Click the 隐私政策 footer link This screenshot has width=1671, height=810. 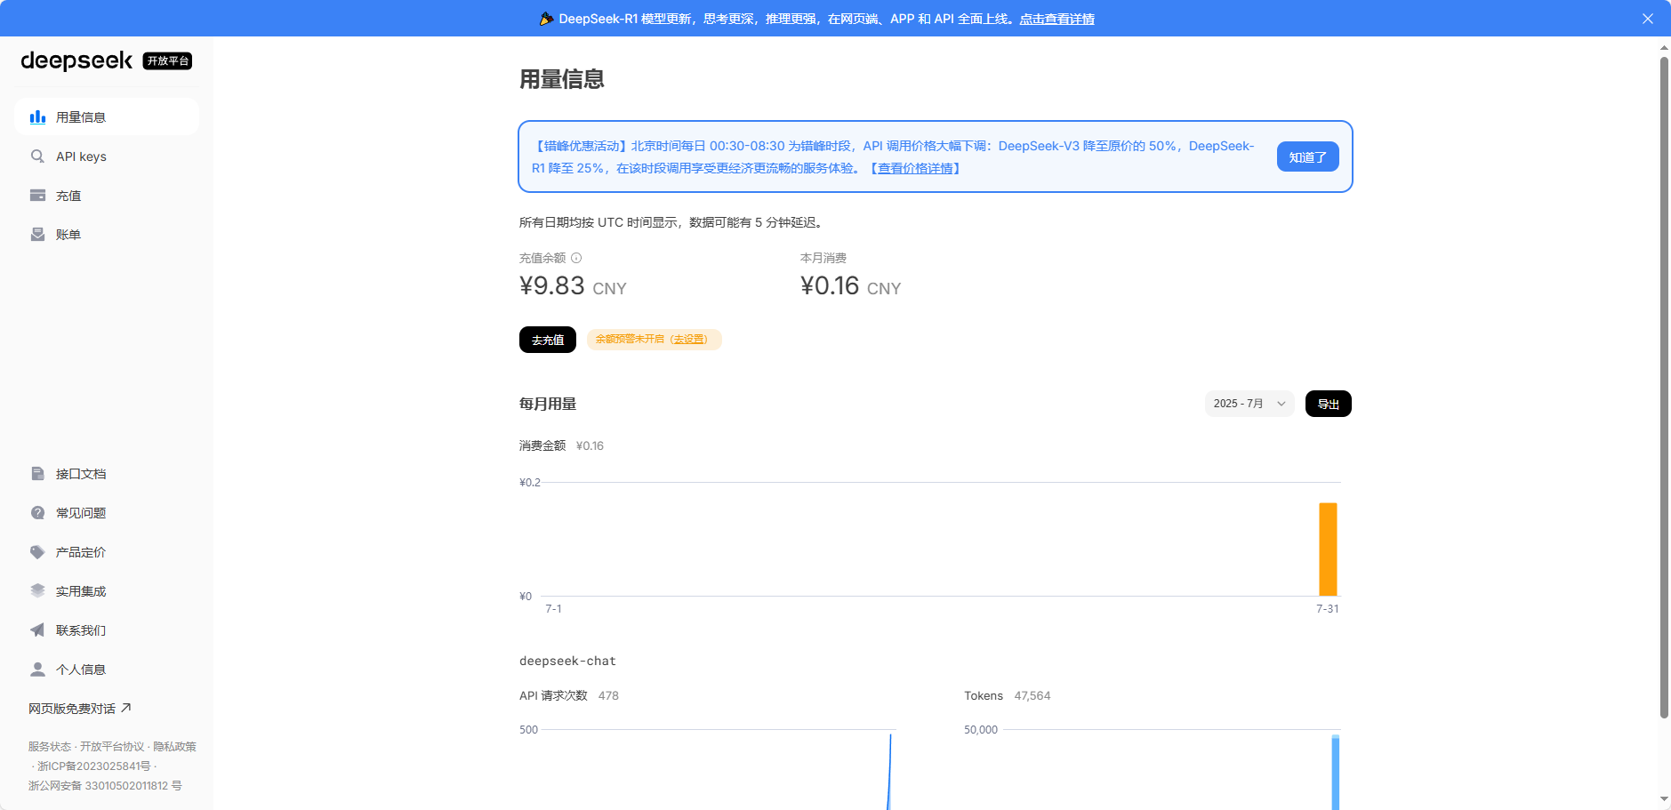pyautogui.click(x=174, y=747)
